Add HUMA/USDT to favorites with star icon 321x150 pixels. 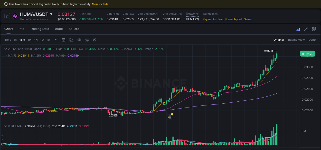(x=7, y=16)
